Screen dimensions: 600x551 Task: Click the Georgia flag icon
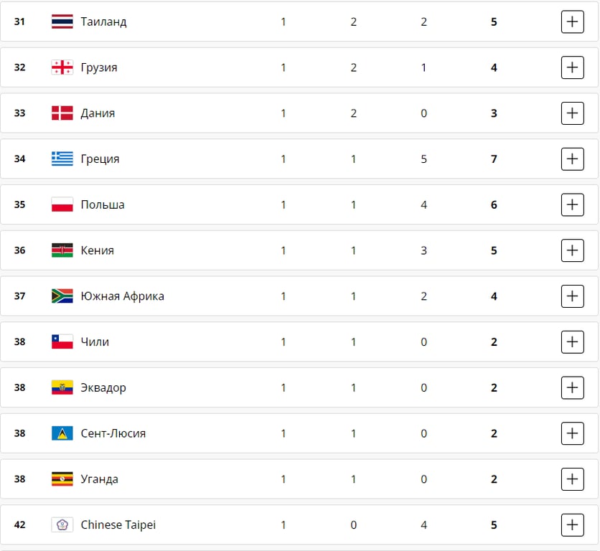(62, 67)
